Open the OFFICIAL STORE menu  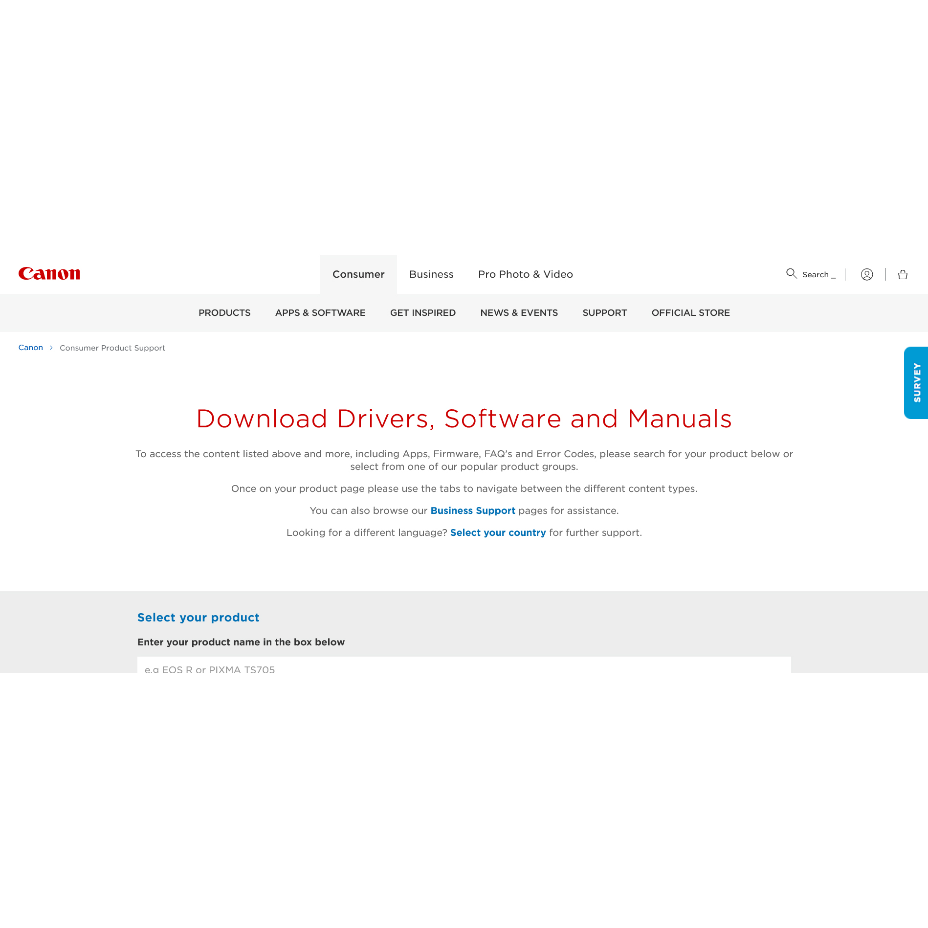click(x=691, y=313)
